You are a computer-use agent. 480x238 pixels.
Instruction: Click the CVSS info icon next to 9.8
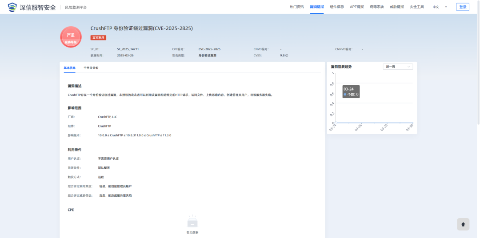click(x=287, y=56)
